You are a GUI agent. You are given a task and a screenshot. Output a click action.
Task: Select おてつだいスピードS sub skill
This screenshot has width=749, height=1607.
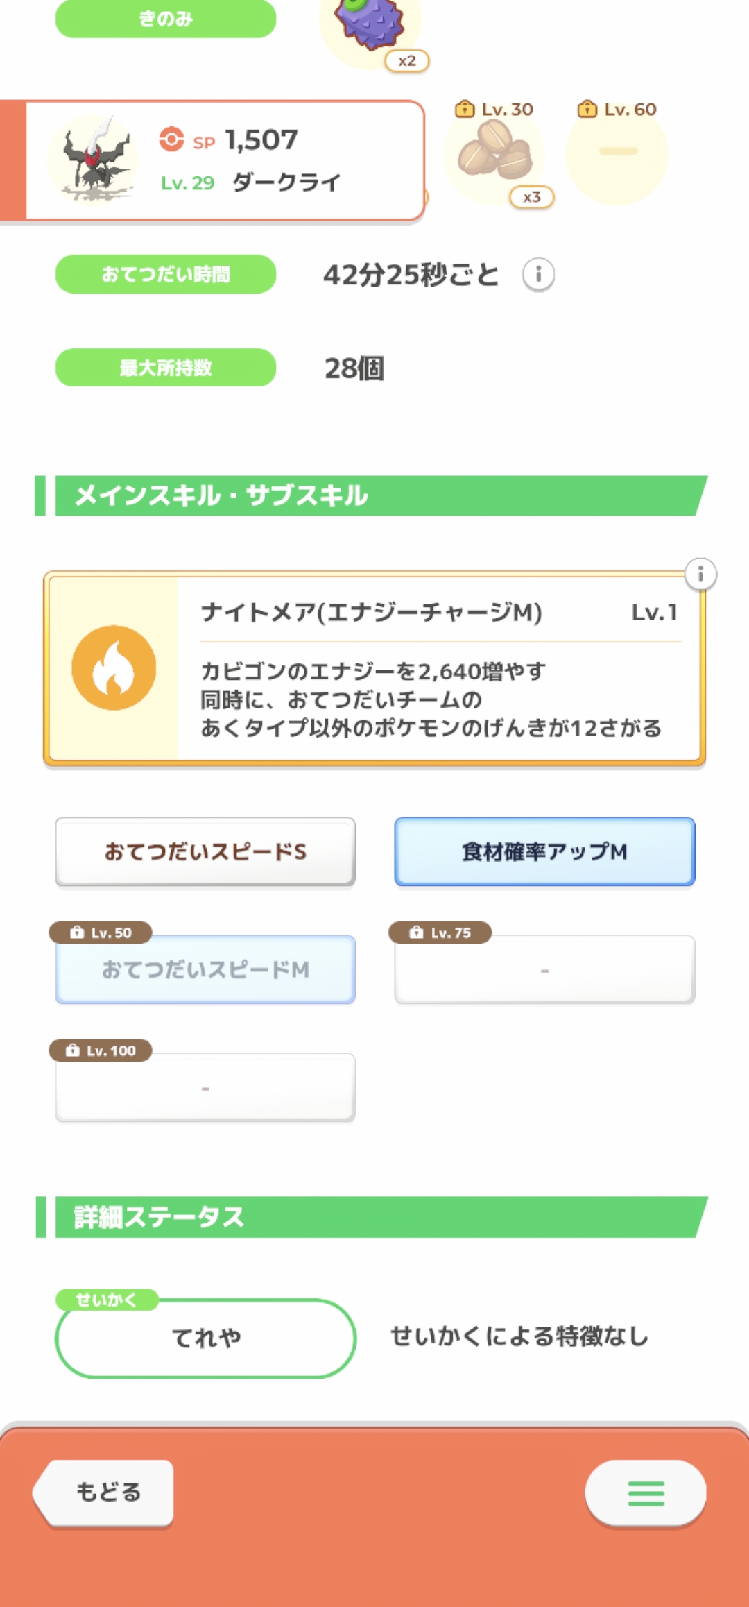point(205,851)
